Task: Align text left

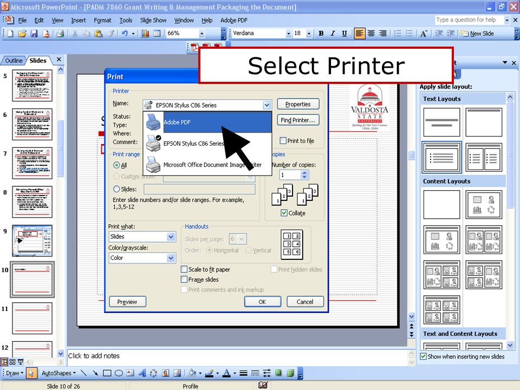Action: click(359, 34)
